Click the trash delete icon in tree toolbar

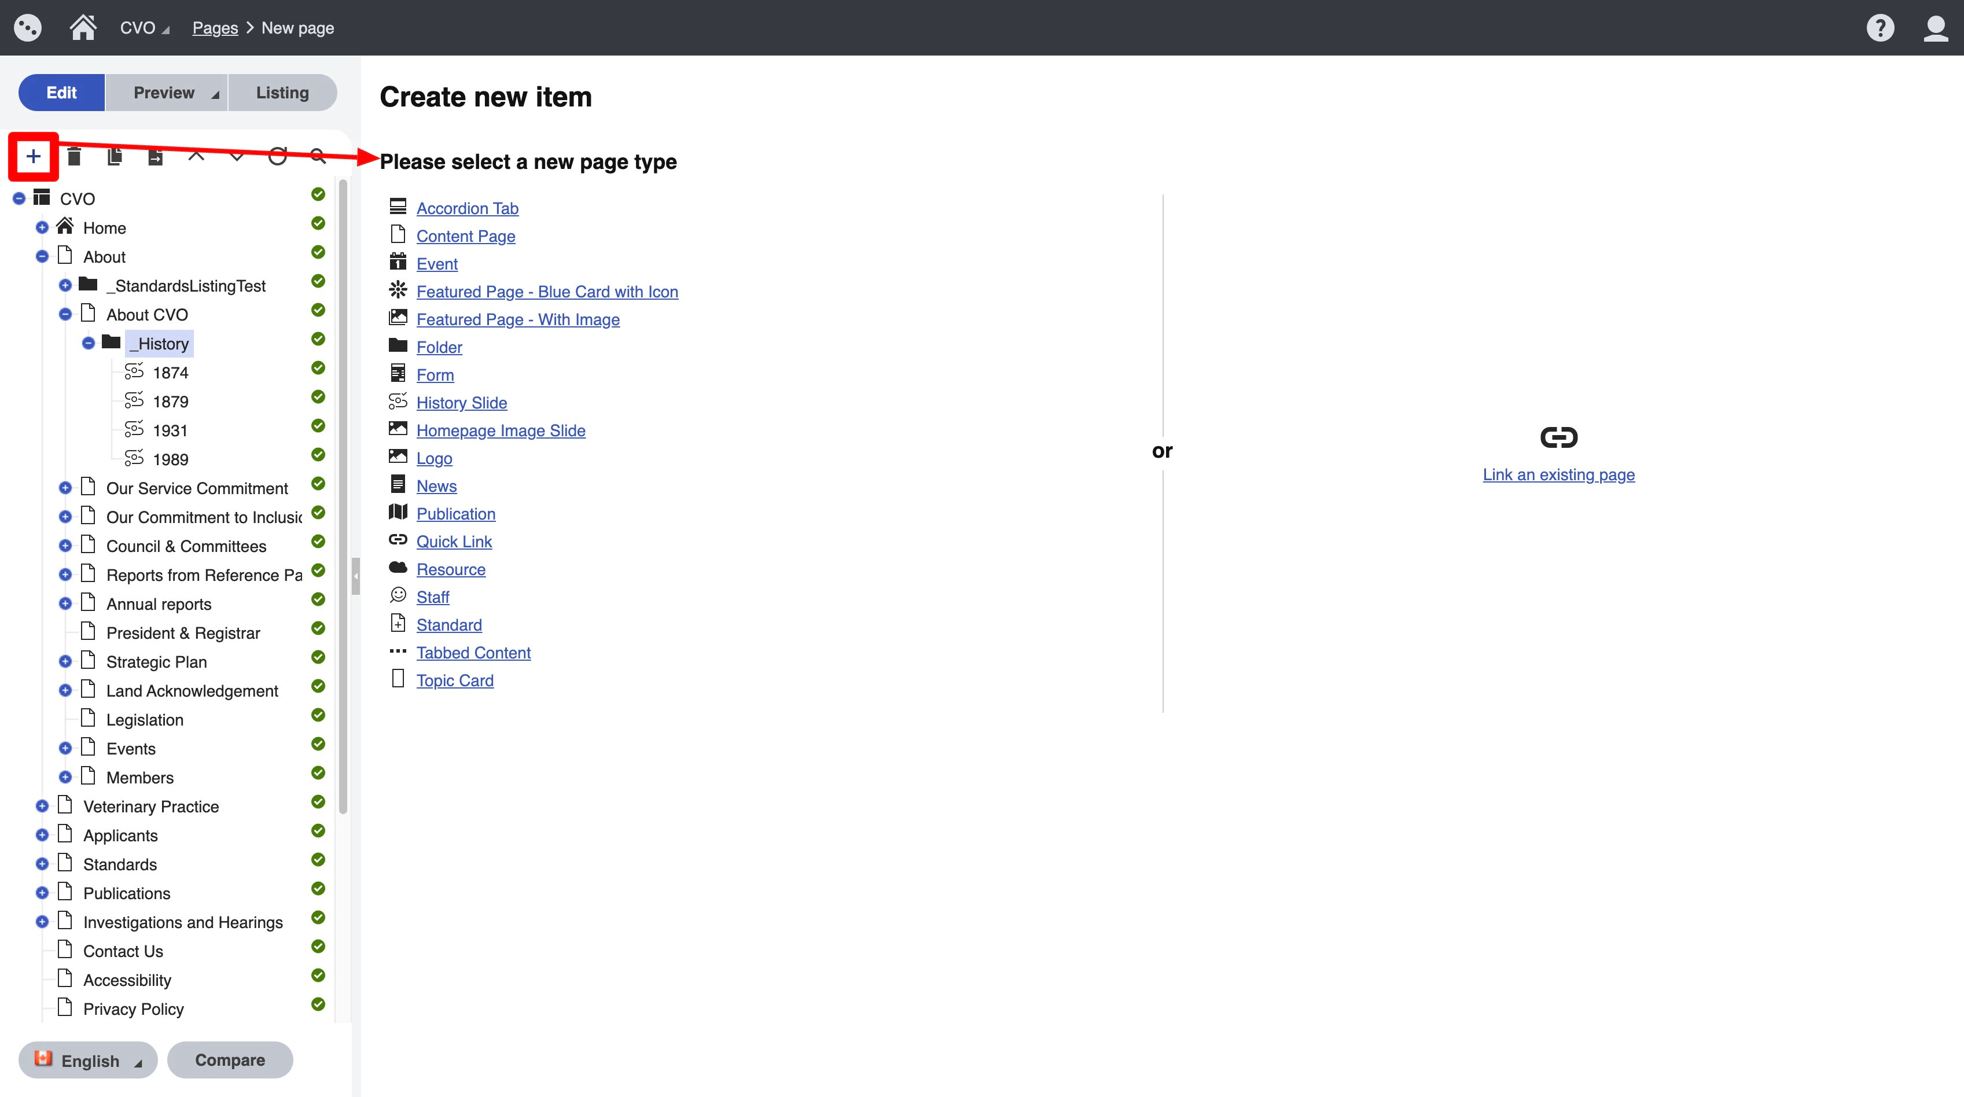(74, 156)
